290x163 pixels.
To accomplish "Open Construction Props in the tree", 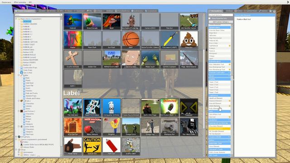I will (30, 67).
